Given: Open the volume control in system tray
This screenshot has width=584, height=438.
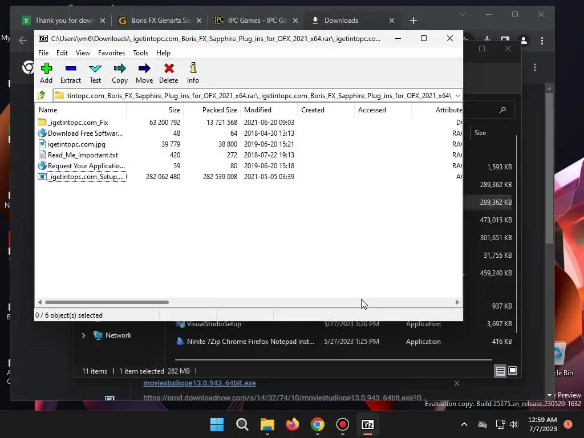Looking at the screenshot, I should (x=514, y=424).
